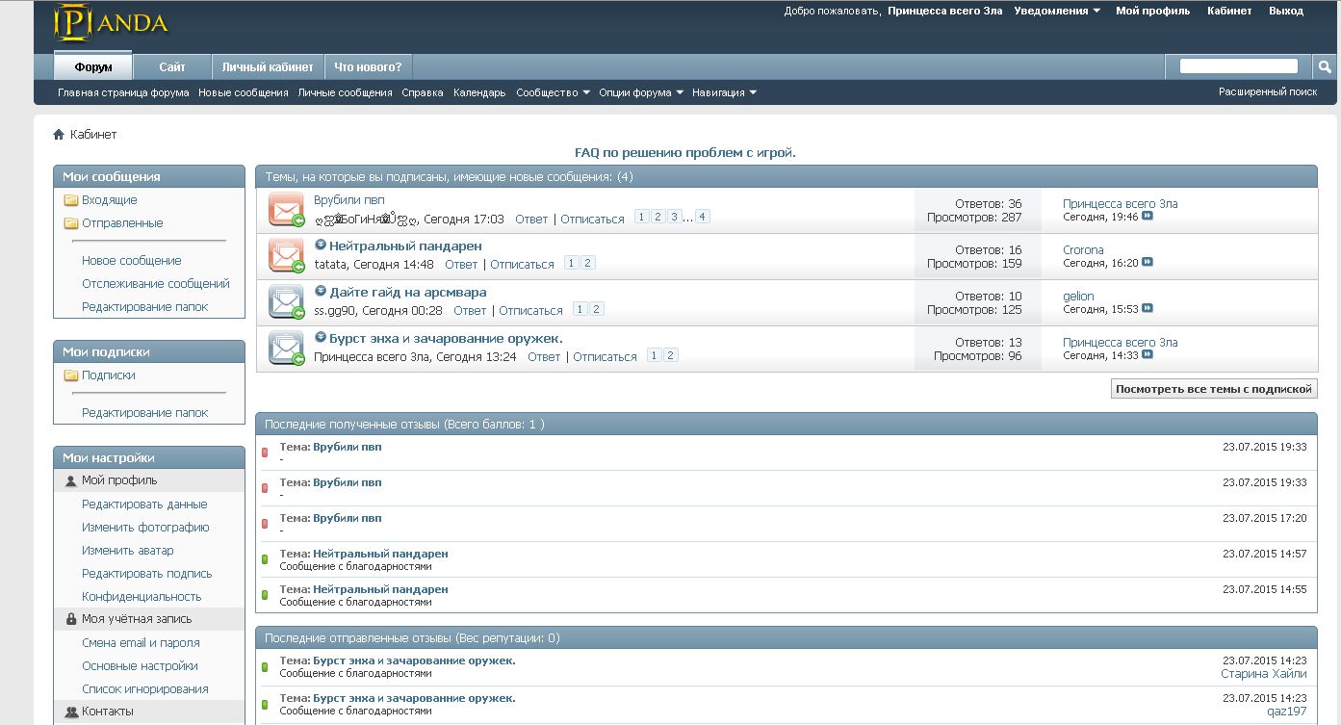Open Расширенный поиск link
Image resolution: width=1341 pixels, height=725 pixels.
tap(1267, 92)
